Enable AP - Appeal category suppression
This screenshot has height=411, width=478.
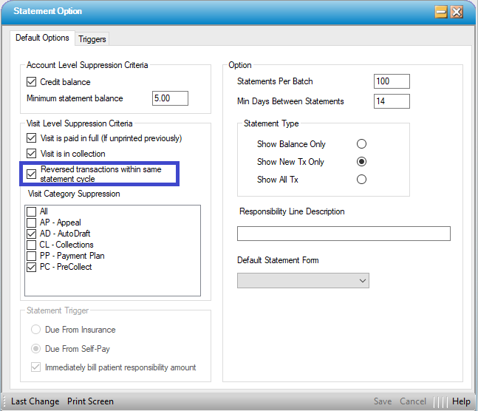pyautogui.click(x=32, y=223)
